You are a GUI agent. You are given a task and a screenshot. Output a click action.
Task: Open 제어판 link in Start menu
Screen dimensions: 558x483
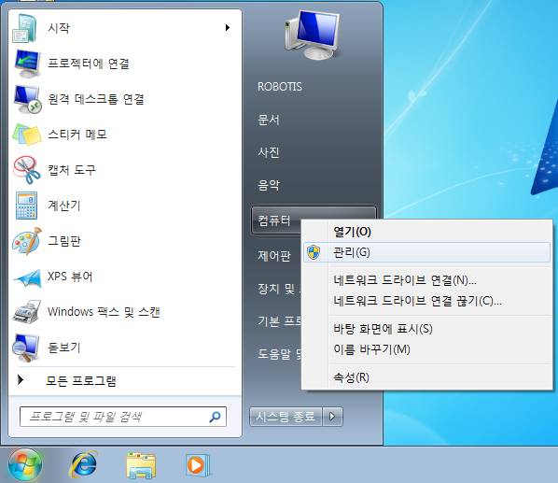click(x=274, y=255)
